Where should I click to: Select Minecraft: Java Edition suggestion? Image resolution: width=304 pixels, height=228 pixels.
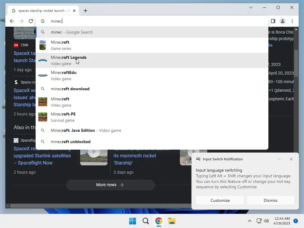coord(152,130)
